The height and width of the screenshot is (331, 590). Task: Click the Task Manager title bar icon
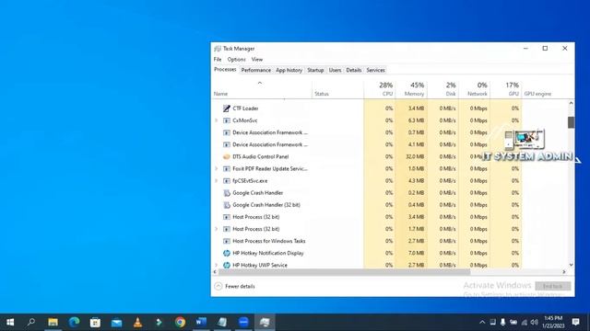218,49
